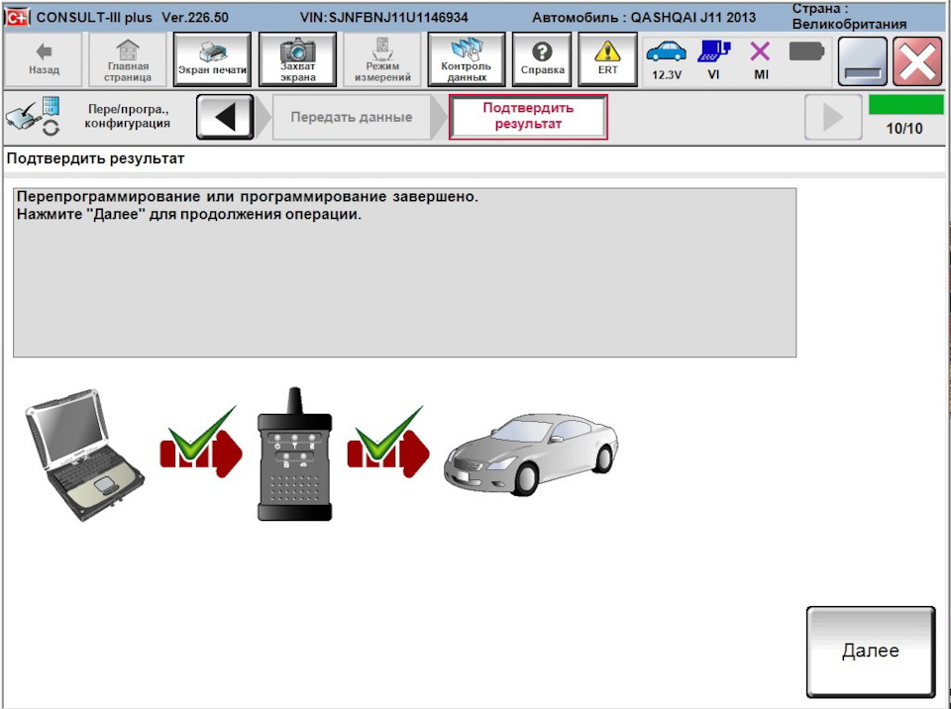The image size is (951, 709).
Task: Click the Пере/програ., конфигурация icon
Action: pyautogui.click(x=34, y=115)
